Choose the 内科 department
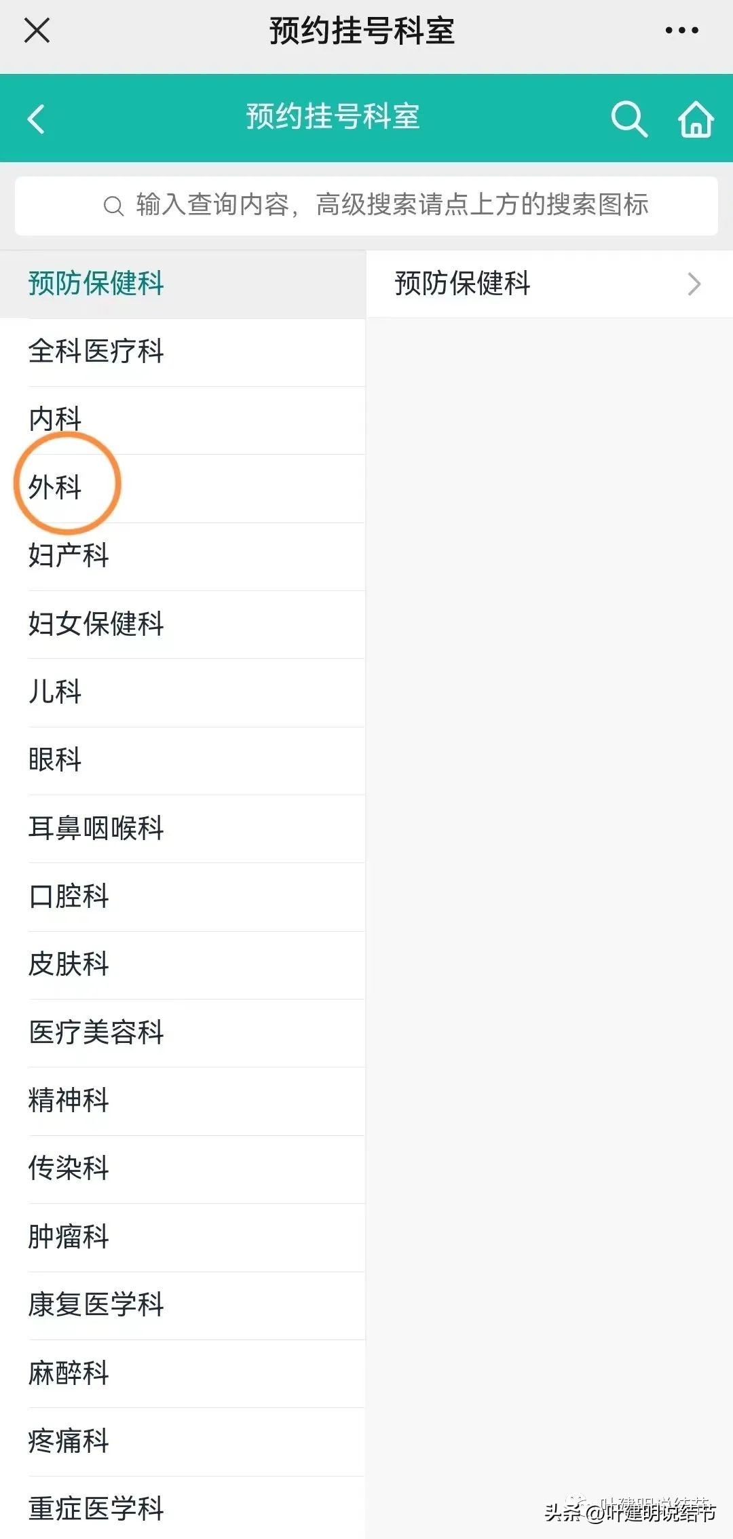Screen dimensions: 733x1539 coord(56,419)
